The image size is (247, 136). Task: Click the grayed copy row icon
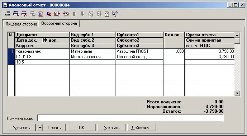[33, 14]
